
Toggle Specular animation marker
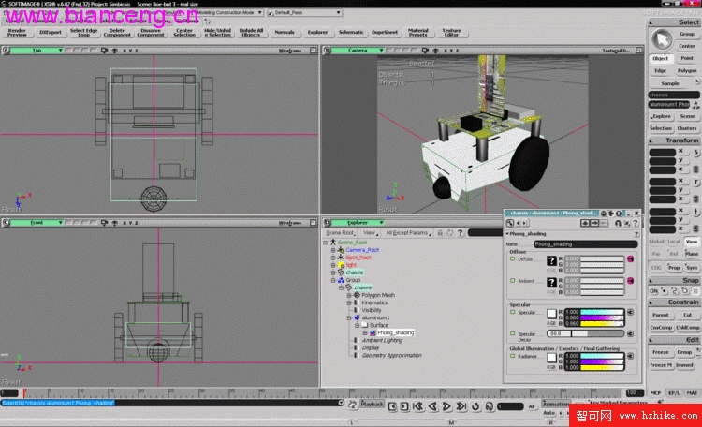point(513,312)
